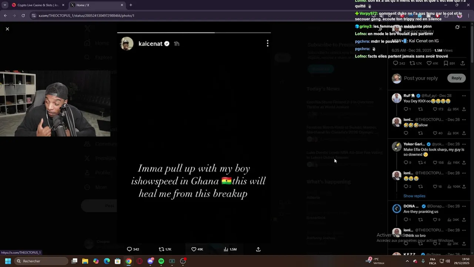Share the 'allow' comment
Screen dimensions: 474x267
pos(464,133)
